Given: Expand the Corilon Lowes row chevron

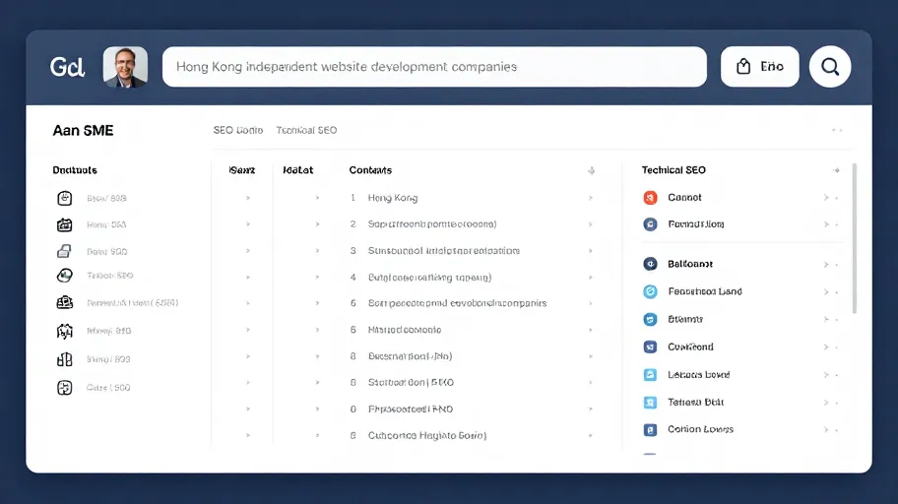Looking at the screenshot, I should [826, 429].
